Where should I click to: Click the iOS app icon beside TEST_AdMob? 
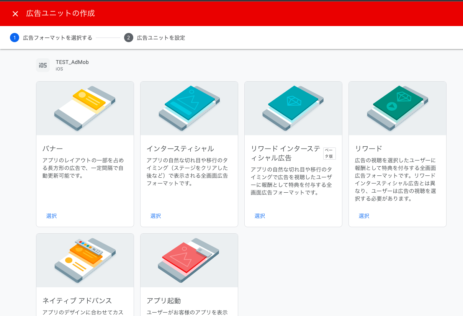coord(43,65)
